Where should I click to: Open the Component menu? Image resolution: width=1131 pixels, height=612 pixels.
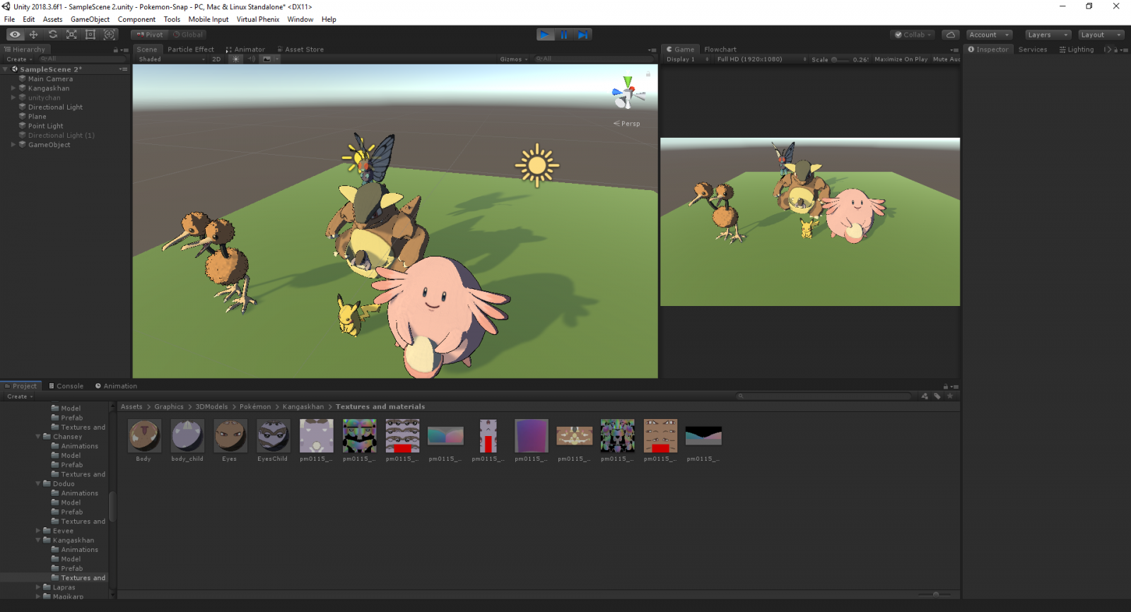[x=136, y=19]
